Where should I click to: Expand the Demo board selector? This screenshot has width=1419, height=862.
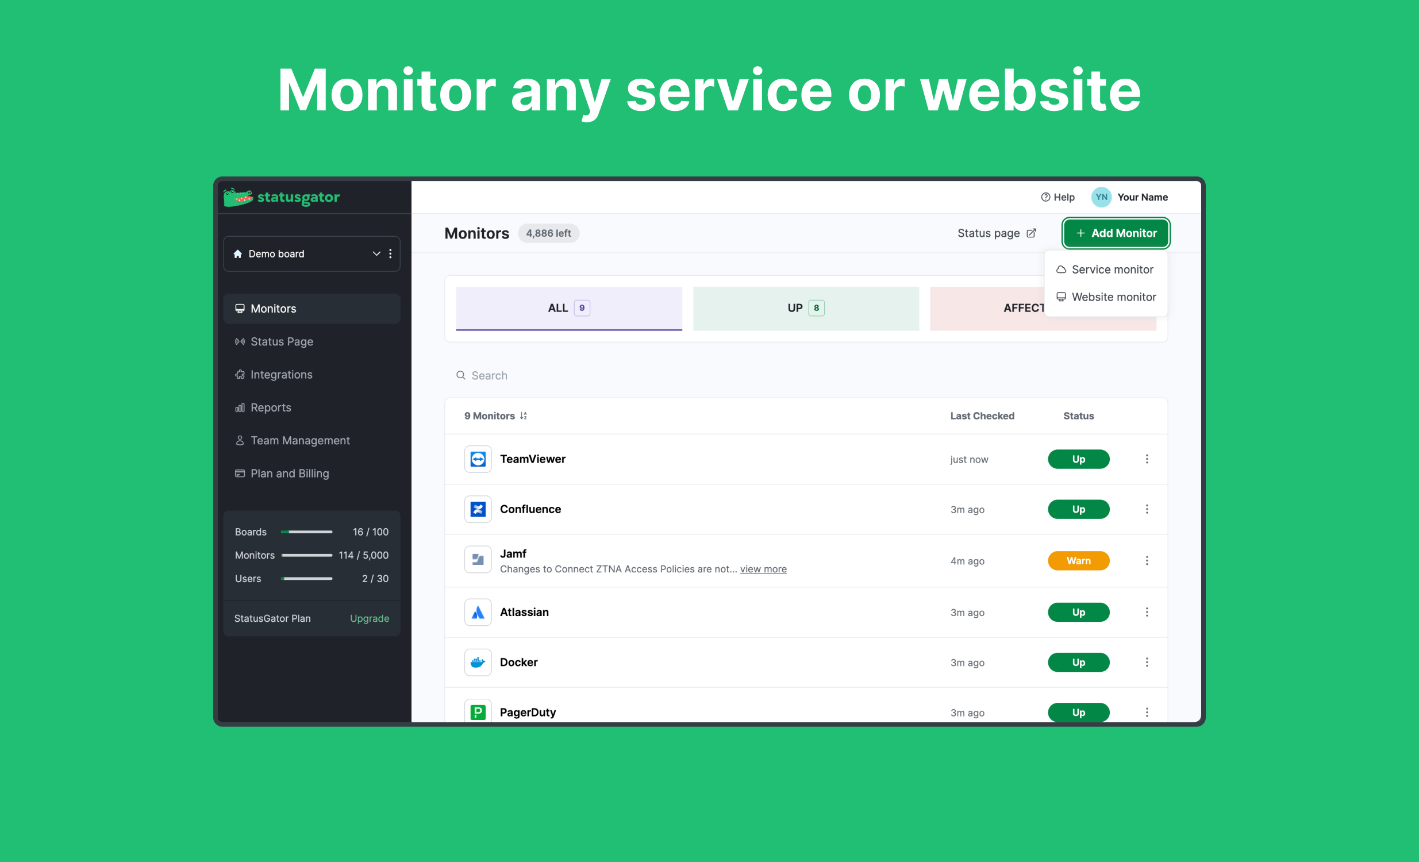[376, 253]
